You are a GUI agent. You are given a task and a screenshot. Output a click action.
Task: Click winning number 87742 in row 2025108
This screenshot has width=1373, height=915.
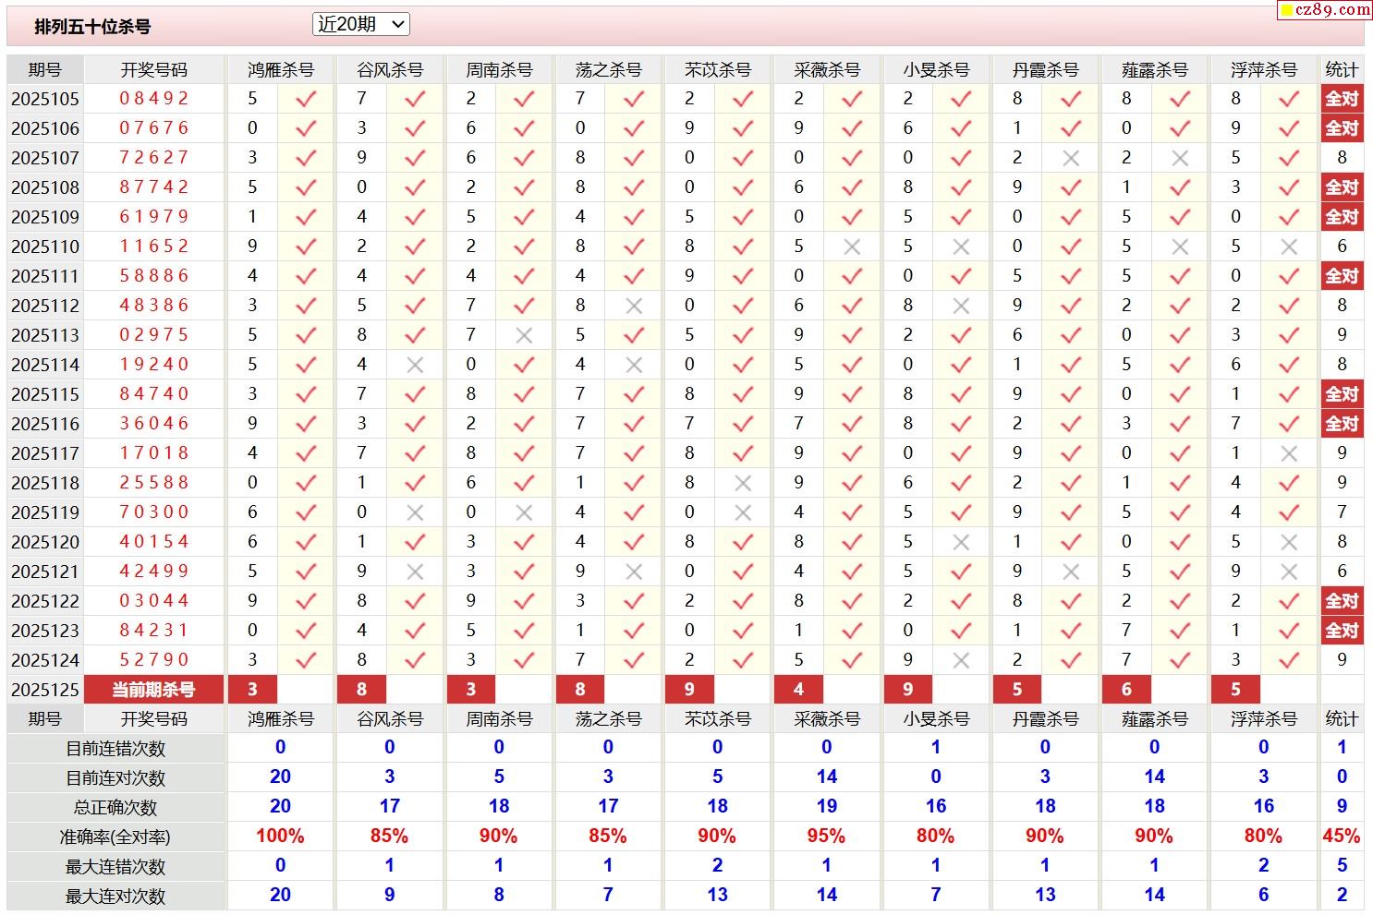click(154, 187)
